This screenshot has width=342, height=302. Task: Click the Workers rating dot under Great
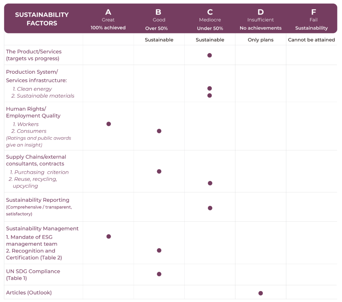point(109,124)
